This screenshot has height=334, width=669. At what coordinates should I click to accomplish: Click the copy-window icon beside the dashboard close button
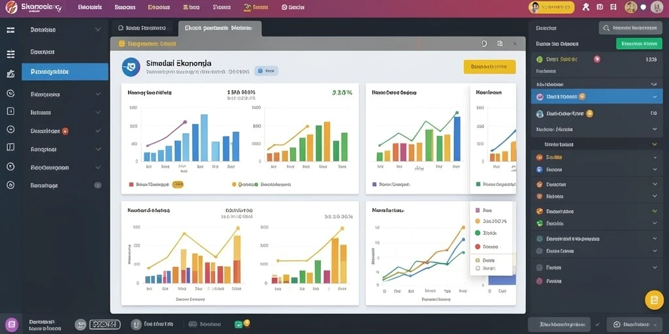[500, 44]
